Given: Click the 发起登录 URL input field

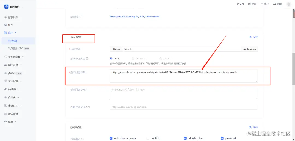Looking at the screenshot, I should 184,107.
